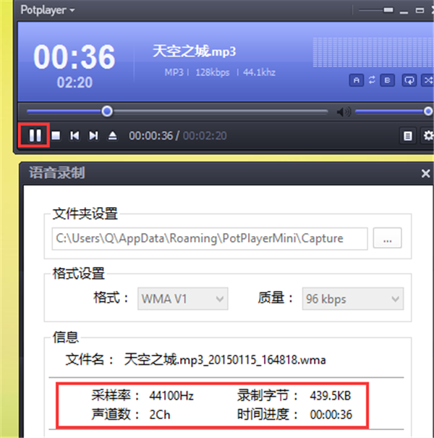This screenshot has width=434, height=438.
Task: Expand the 格式 WMA V1 dropdown
Action: [x=182, y=298]
